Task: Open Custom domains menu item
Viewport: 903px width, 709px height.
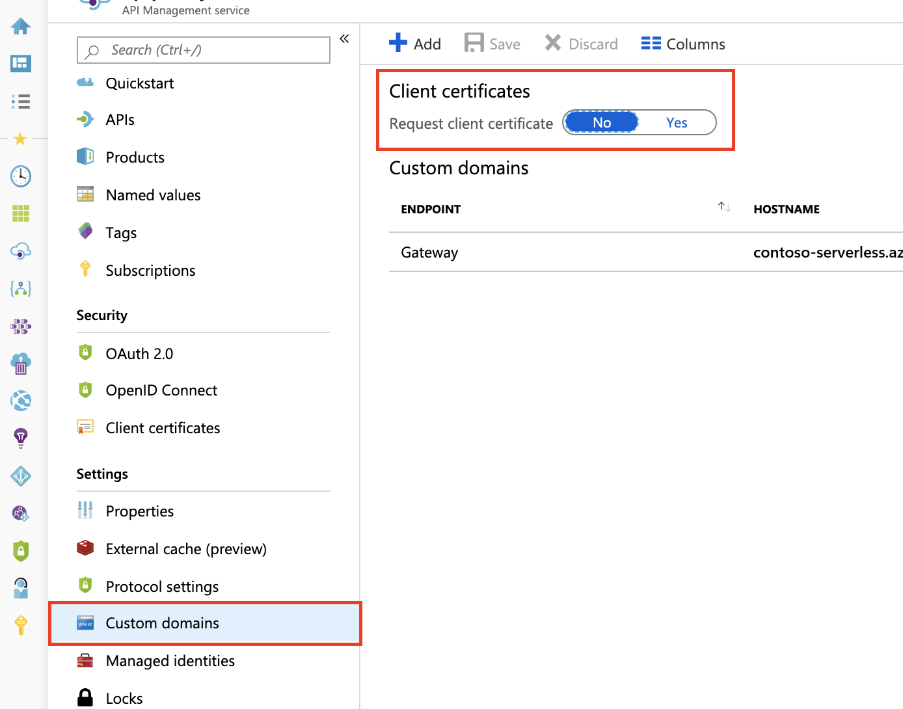Action: [163, 623]
